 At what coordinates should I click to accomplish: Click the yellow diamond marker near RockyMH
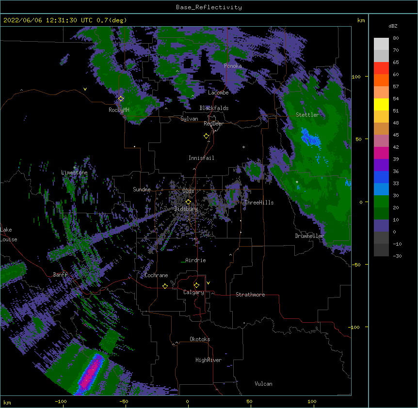121,99
